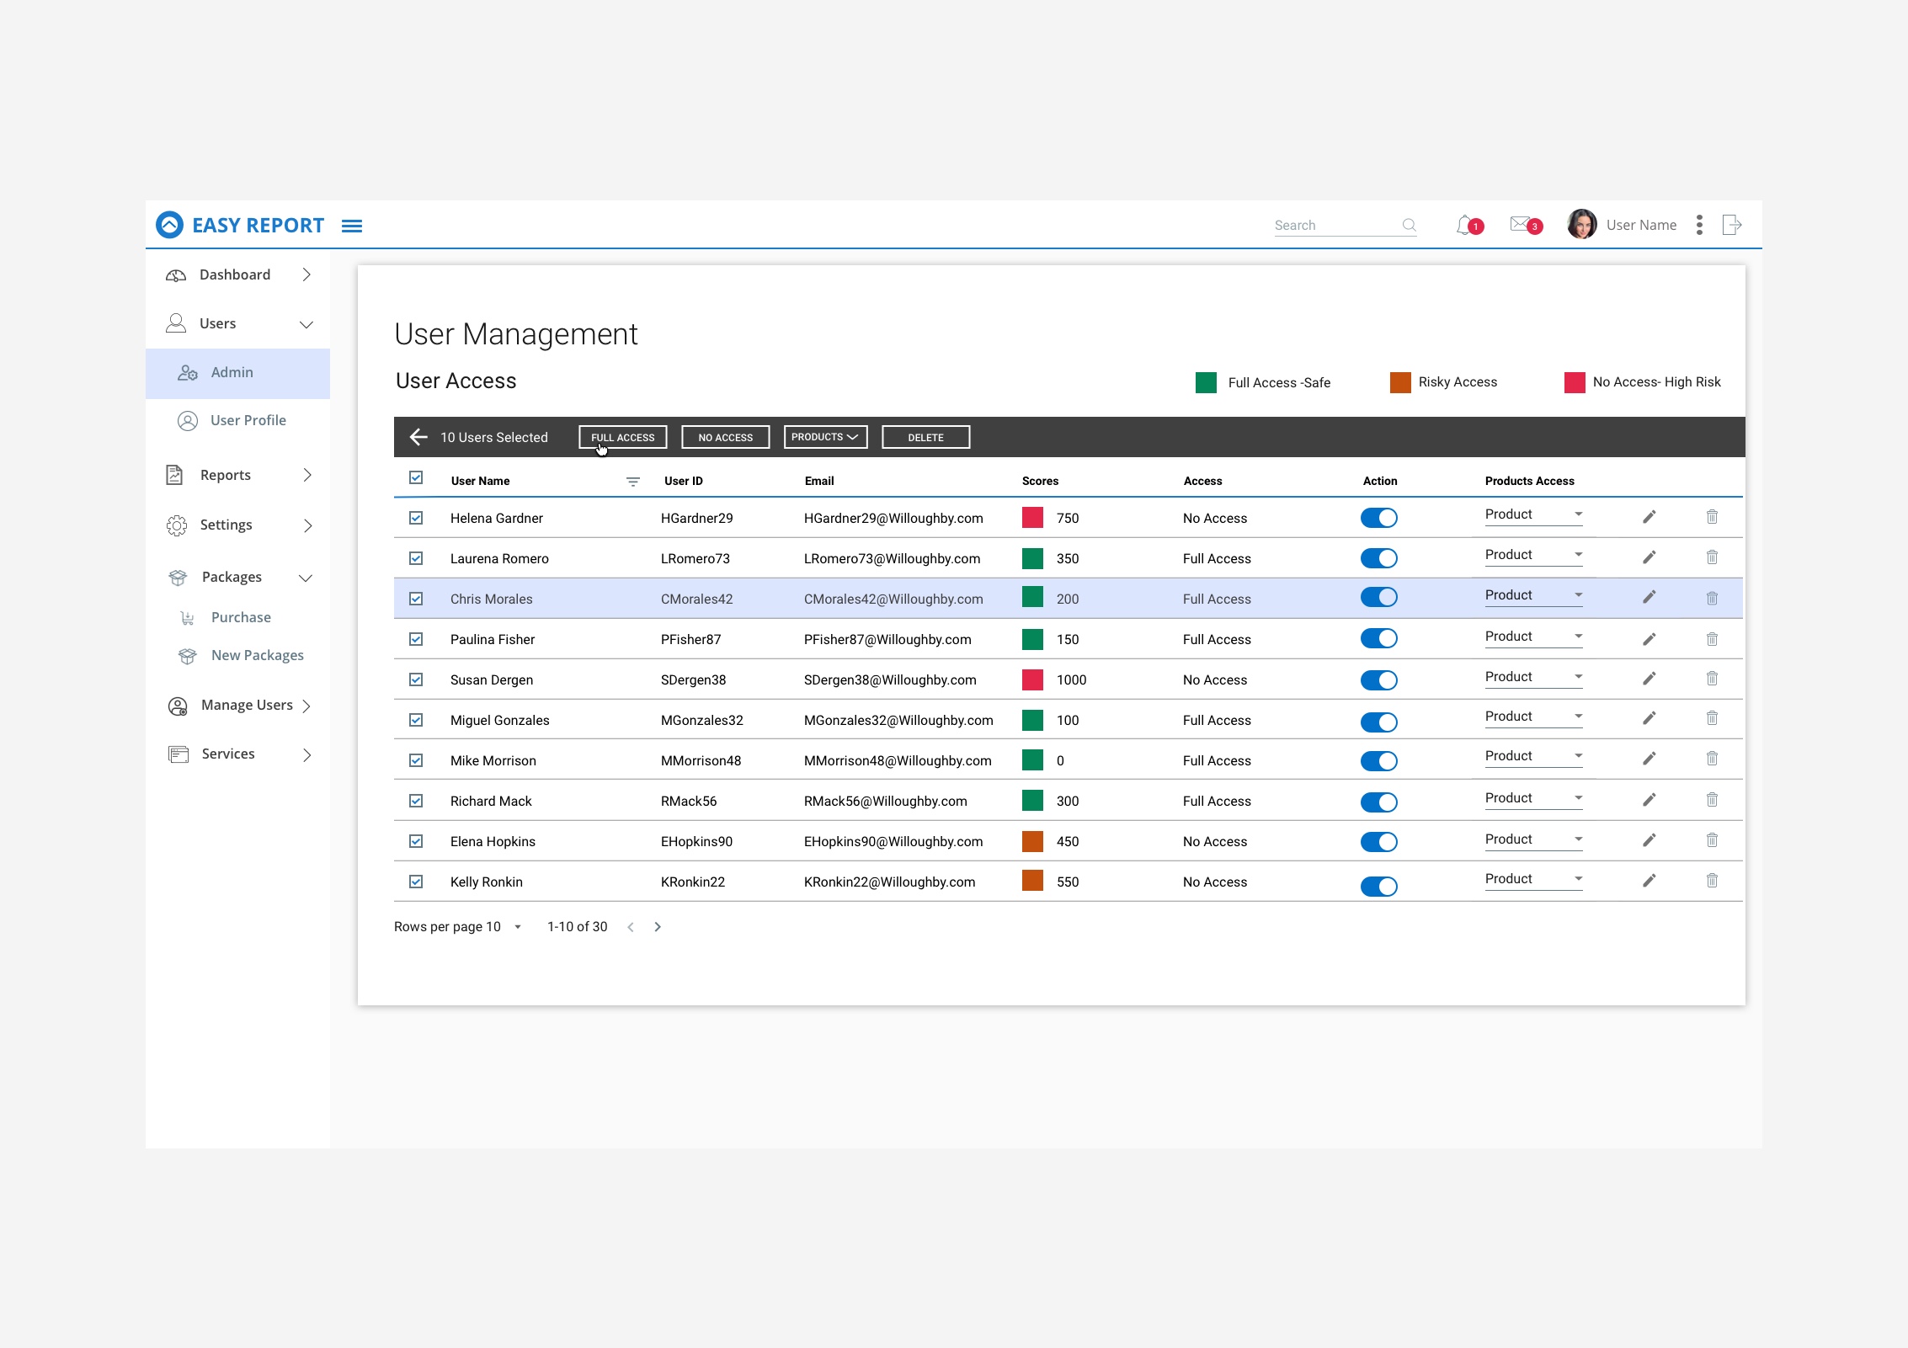Click the filter icon in User Name header

pyautogui.click(x=633, y=482)
